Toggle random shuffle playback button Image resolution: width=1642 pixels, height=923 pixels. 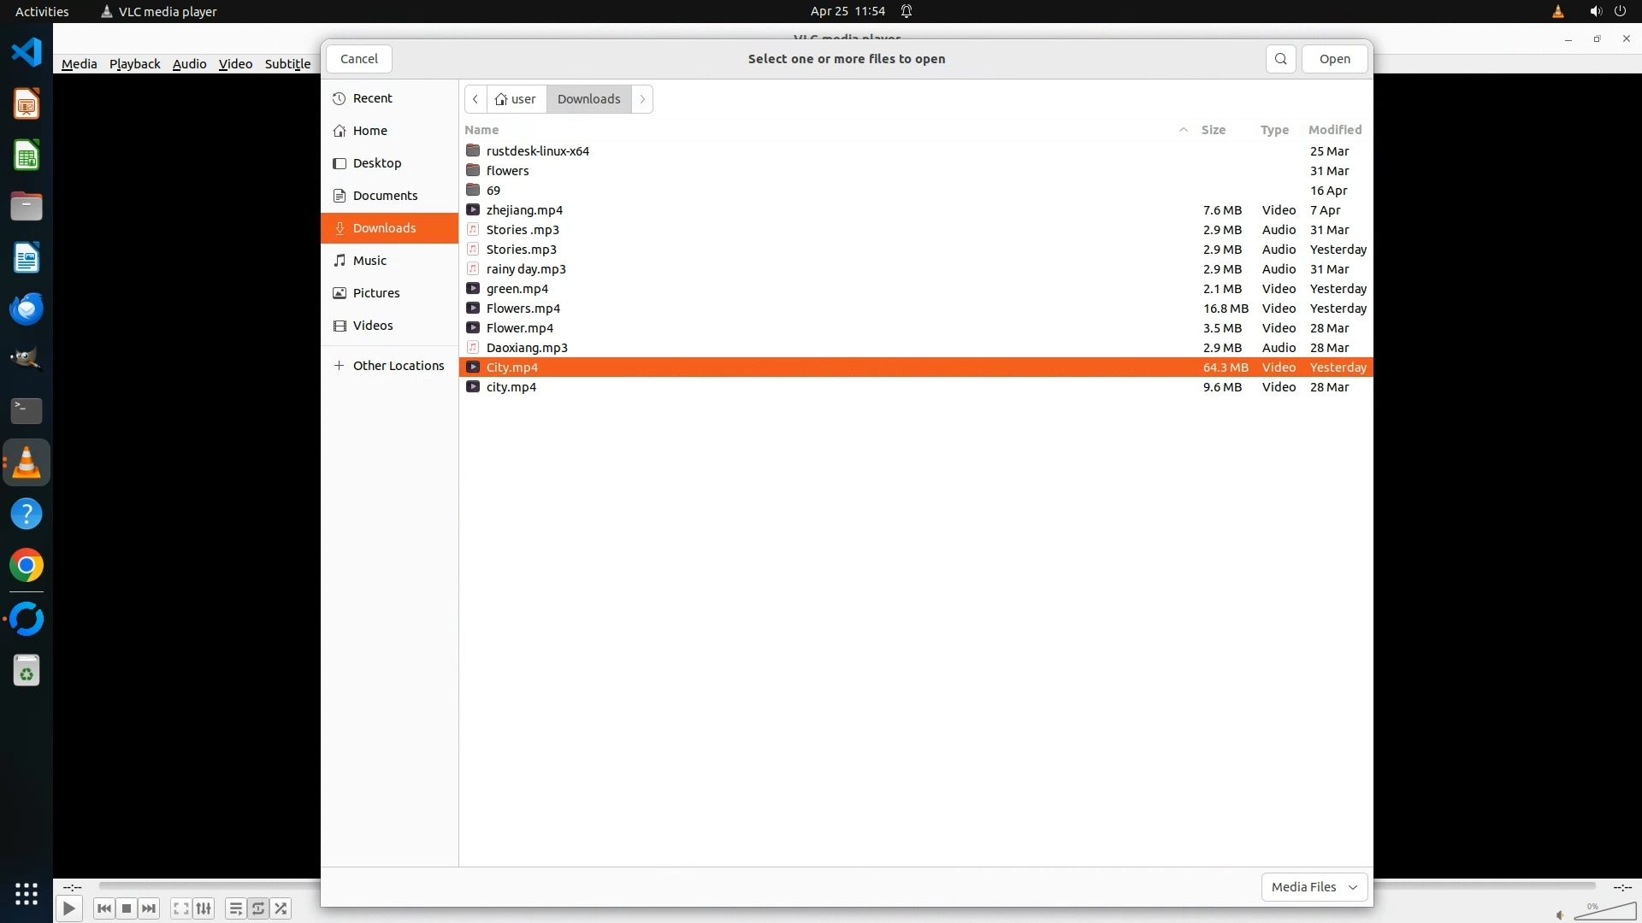281,908
